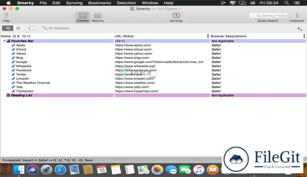Image resolution: width=307 pixels, height=177 pixels.
Task: Click the (12) count in Favorites Bar row
Action: pyautogui.click(x=120, y=41)
